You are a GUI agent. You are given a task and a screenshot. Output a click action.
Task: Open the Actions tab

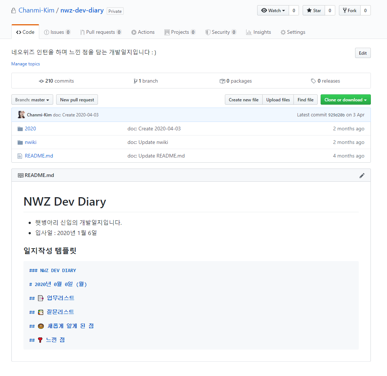click(x=143, y=32)
